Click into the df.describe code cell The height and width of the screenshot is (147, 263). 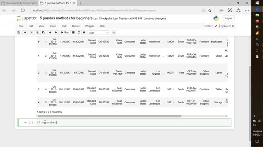[134, 122]
